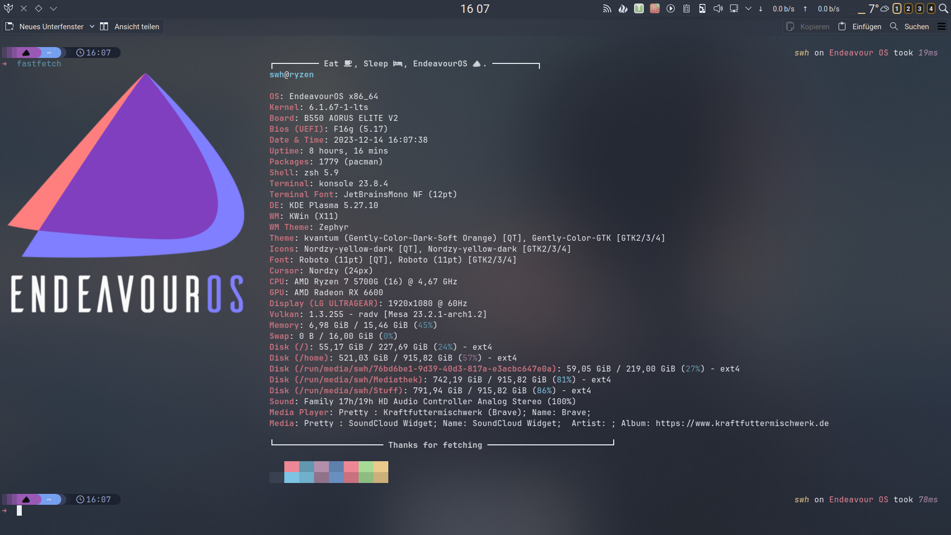Viewport: 951px width, 535px height.
Task: Switch to virtual desktop 4
Action: (931, 8)
